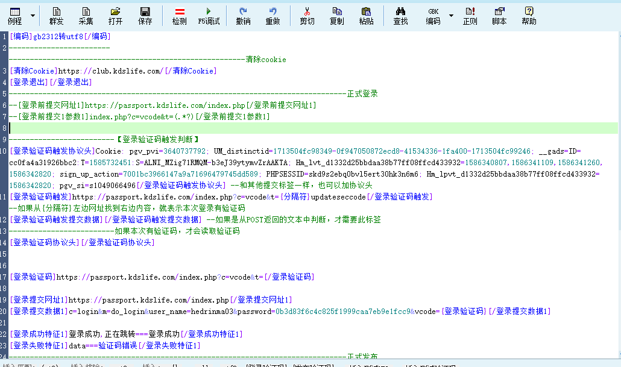Start F5调试 debugging

(208, 14)
